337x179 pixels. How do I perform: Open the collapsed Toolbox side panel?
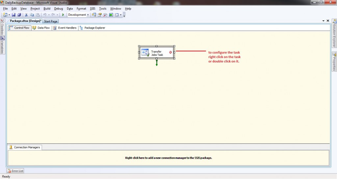click(x=2, y=29)
